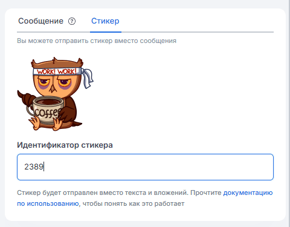Focus the sticker ID input field
Image resolution: width=290 pixels, height=227 pixels.
(145, 167)
